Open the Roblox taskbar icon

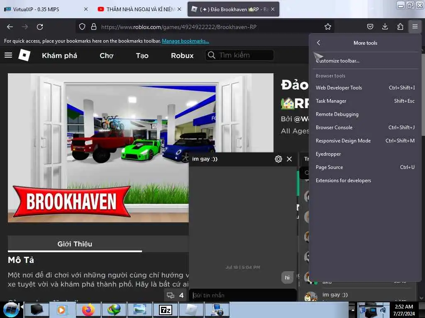click(x=191, y=310)
